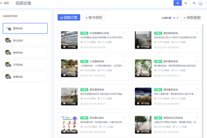
Task: Open the chat messages icon in header
Action: tap(194, 3)
